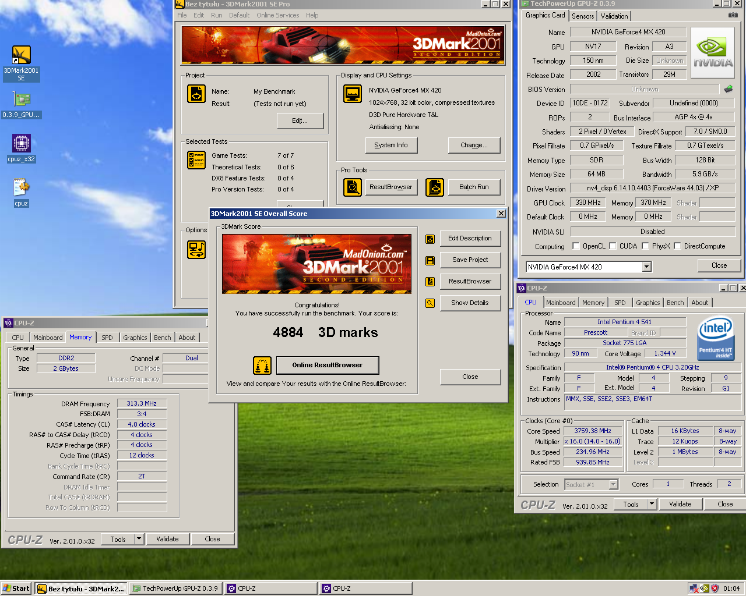Click the Intel Pentium 4 541 name field

coord(625,322)
